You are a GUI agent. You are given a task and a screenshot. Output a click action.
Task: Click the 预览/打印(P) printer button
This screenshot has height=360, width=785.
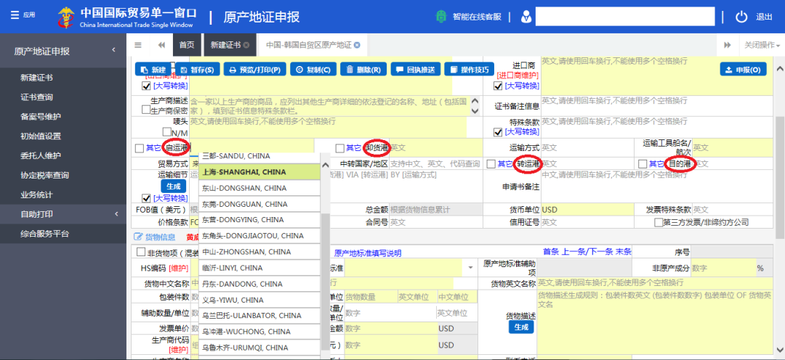pos(255,70)
